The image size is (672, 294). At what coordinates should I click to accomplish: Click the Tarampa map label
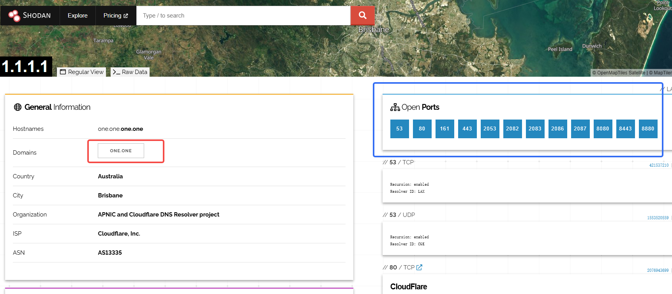pos(103,40)
